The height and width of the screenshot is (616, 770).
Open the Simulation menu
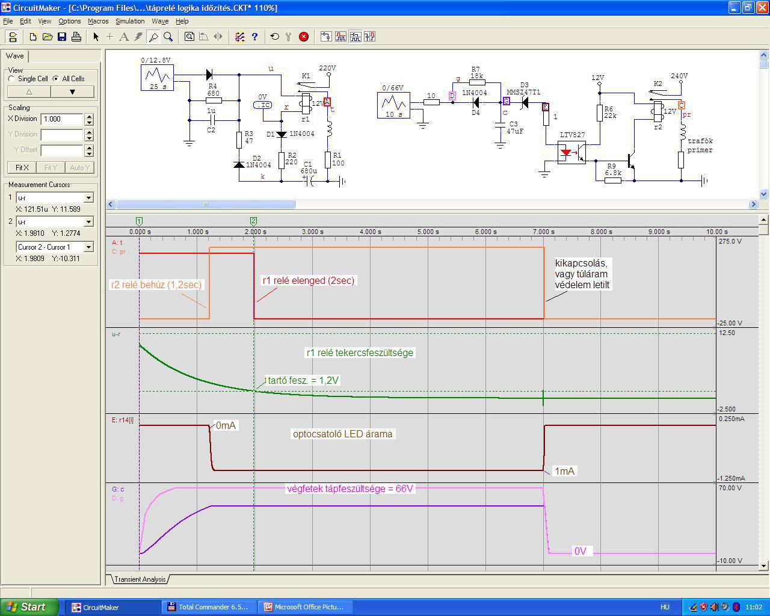pyautogui.click(x=130, y=21)
